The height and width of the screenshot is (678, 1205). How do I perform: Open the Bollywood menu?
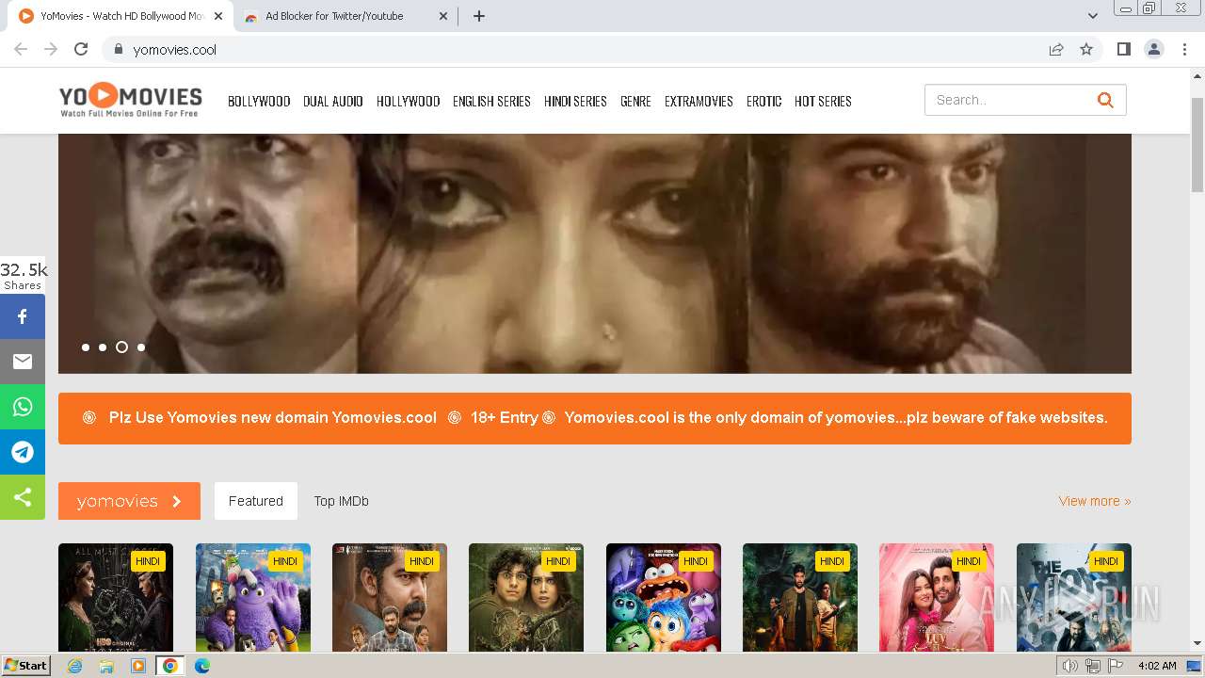[x=259, y=101]
